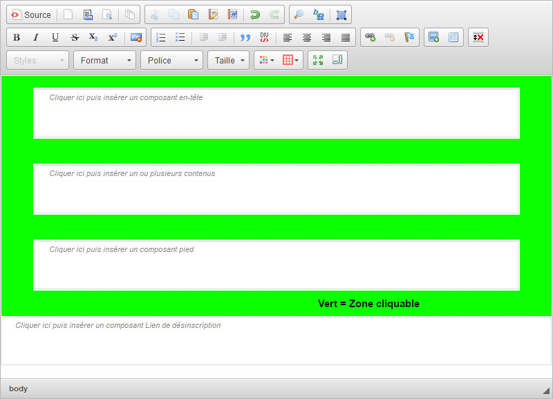This screenshot has height=399, width=553.
Task: Expand the Taille size dropdown
Action: (228, 60)
